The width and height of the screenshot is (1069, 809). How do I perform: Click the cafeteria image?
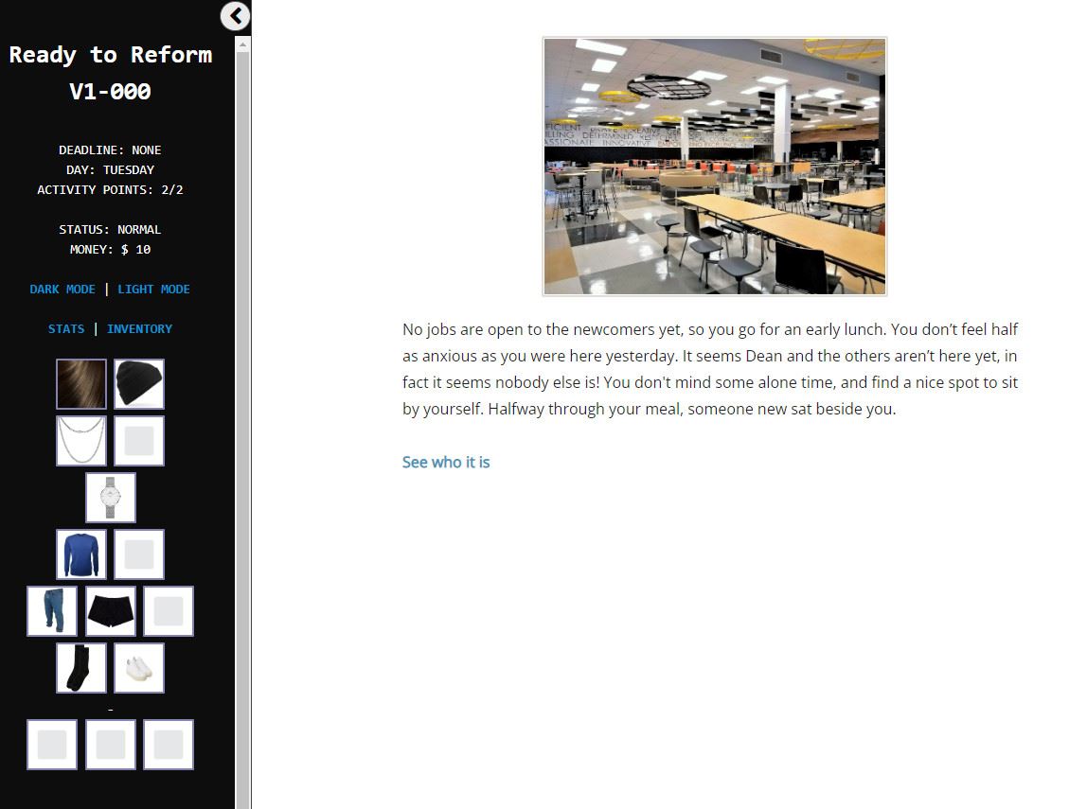[715, 167]
